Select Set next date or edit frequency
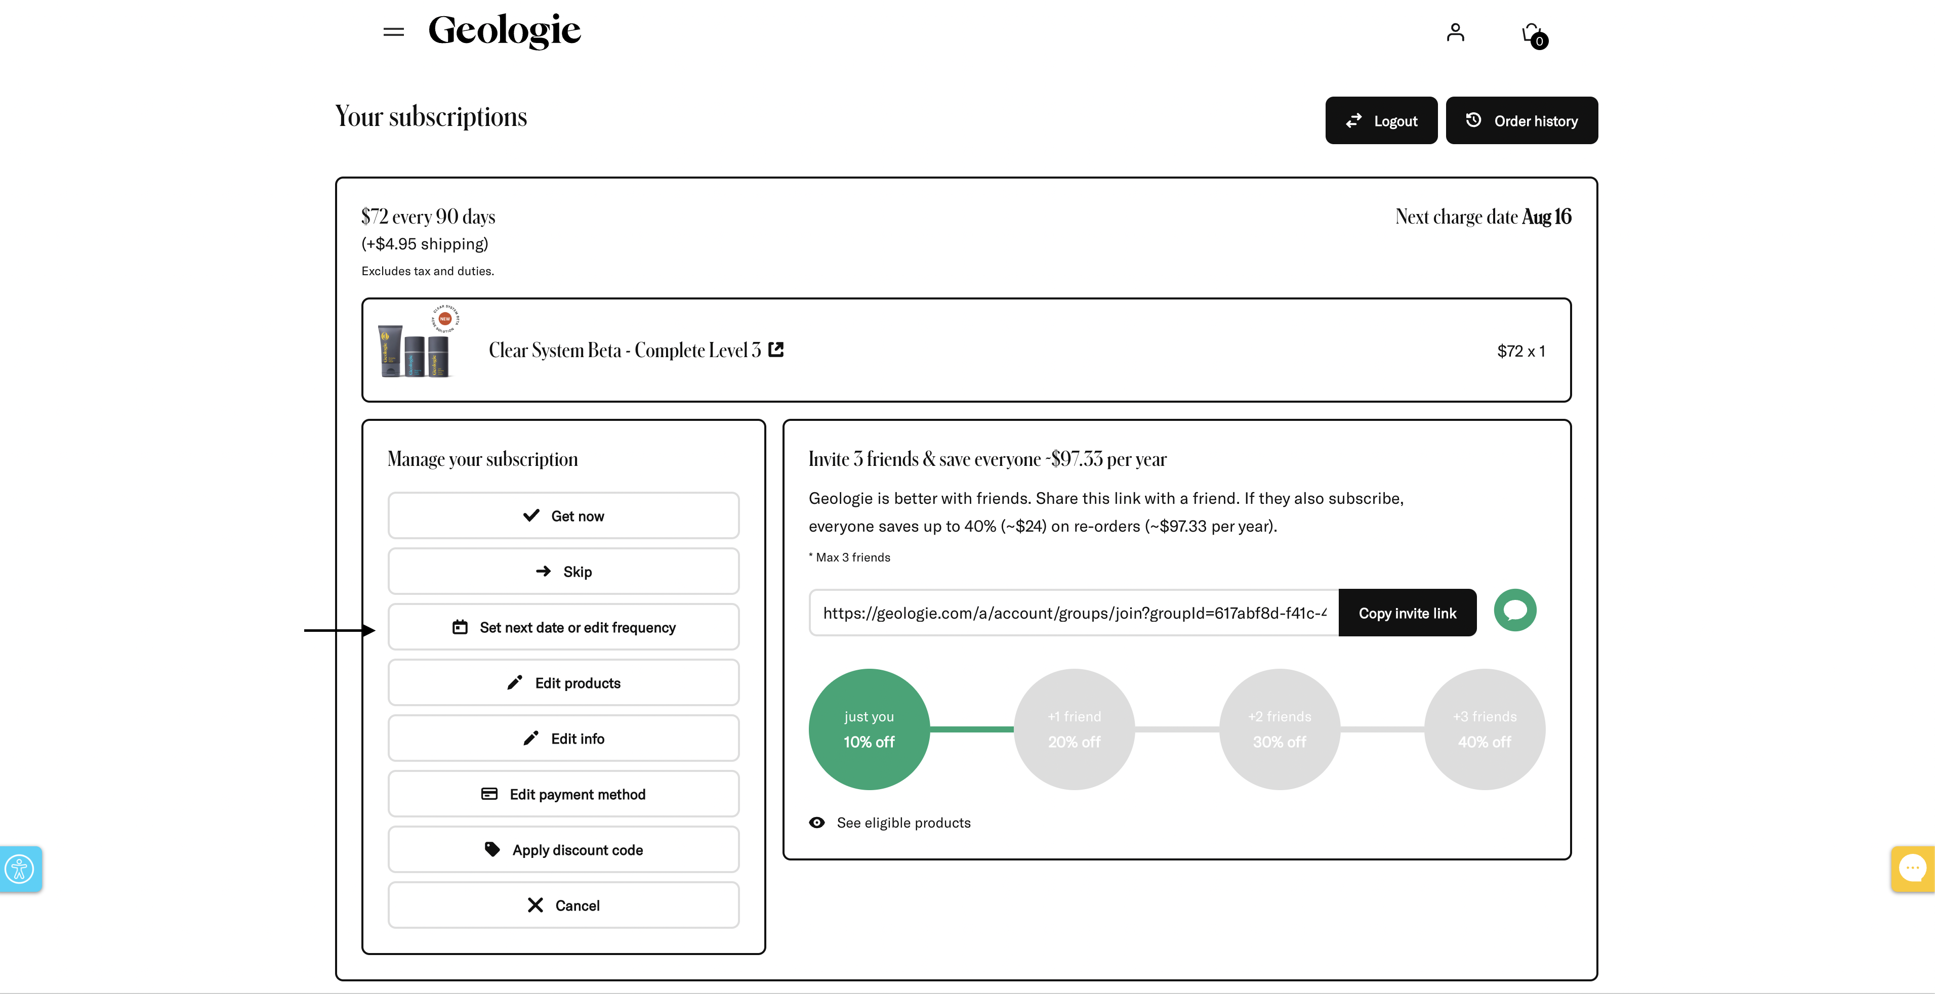The image size is (1935, 994). click(563, 627)
